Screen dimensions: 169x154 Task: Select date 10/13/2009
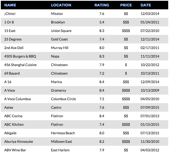(150, 90)
